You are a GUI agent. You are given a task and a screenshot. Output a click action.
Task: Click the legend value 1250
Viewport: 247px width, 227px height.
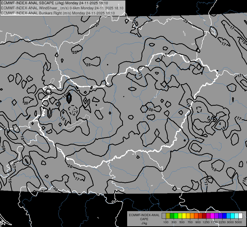click(206, 222)
